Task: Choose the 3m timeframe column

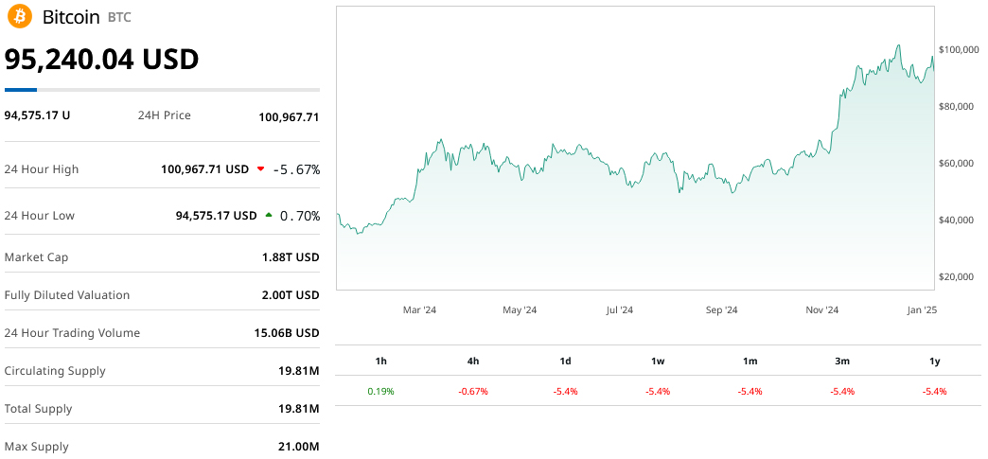Action: coord(842,361)
